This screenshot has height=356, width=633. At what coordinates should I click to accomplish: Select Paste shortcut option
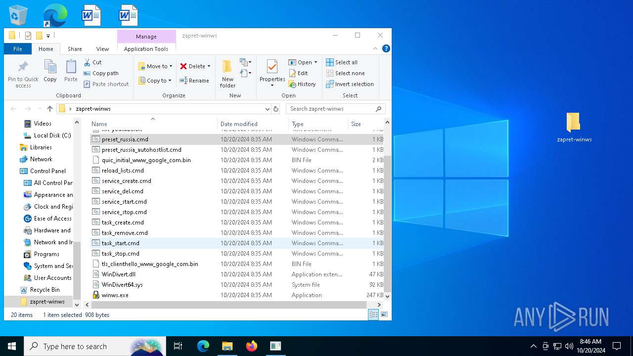[106, 84]
